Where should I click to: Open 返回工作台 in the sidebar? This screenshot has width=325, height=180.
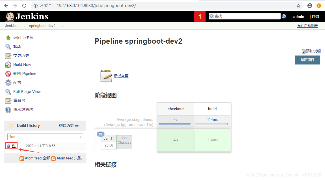(23, 37)
